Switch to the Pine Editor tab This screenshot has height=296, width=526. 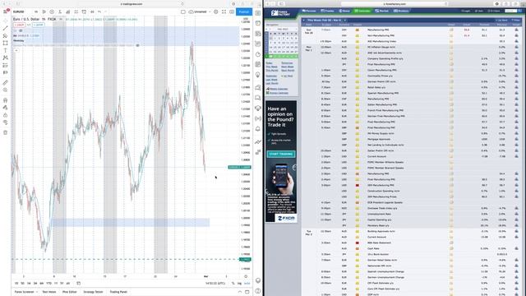click(69, 292)
